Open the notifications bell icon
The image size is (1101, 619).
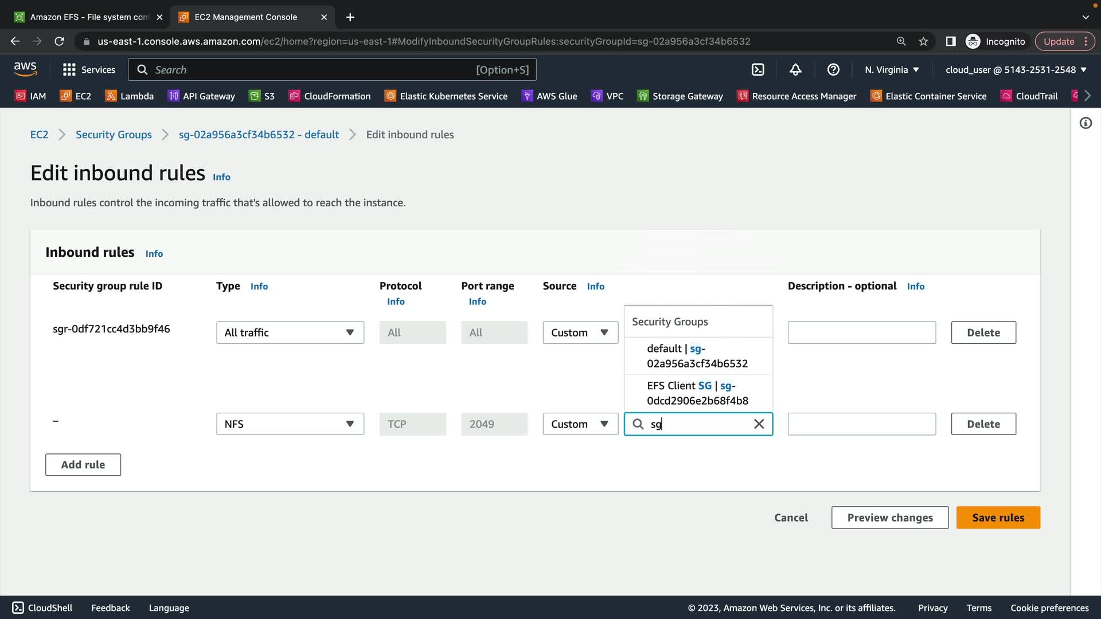tap(795, 69)
